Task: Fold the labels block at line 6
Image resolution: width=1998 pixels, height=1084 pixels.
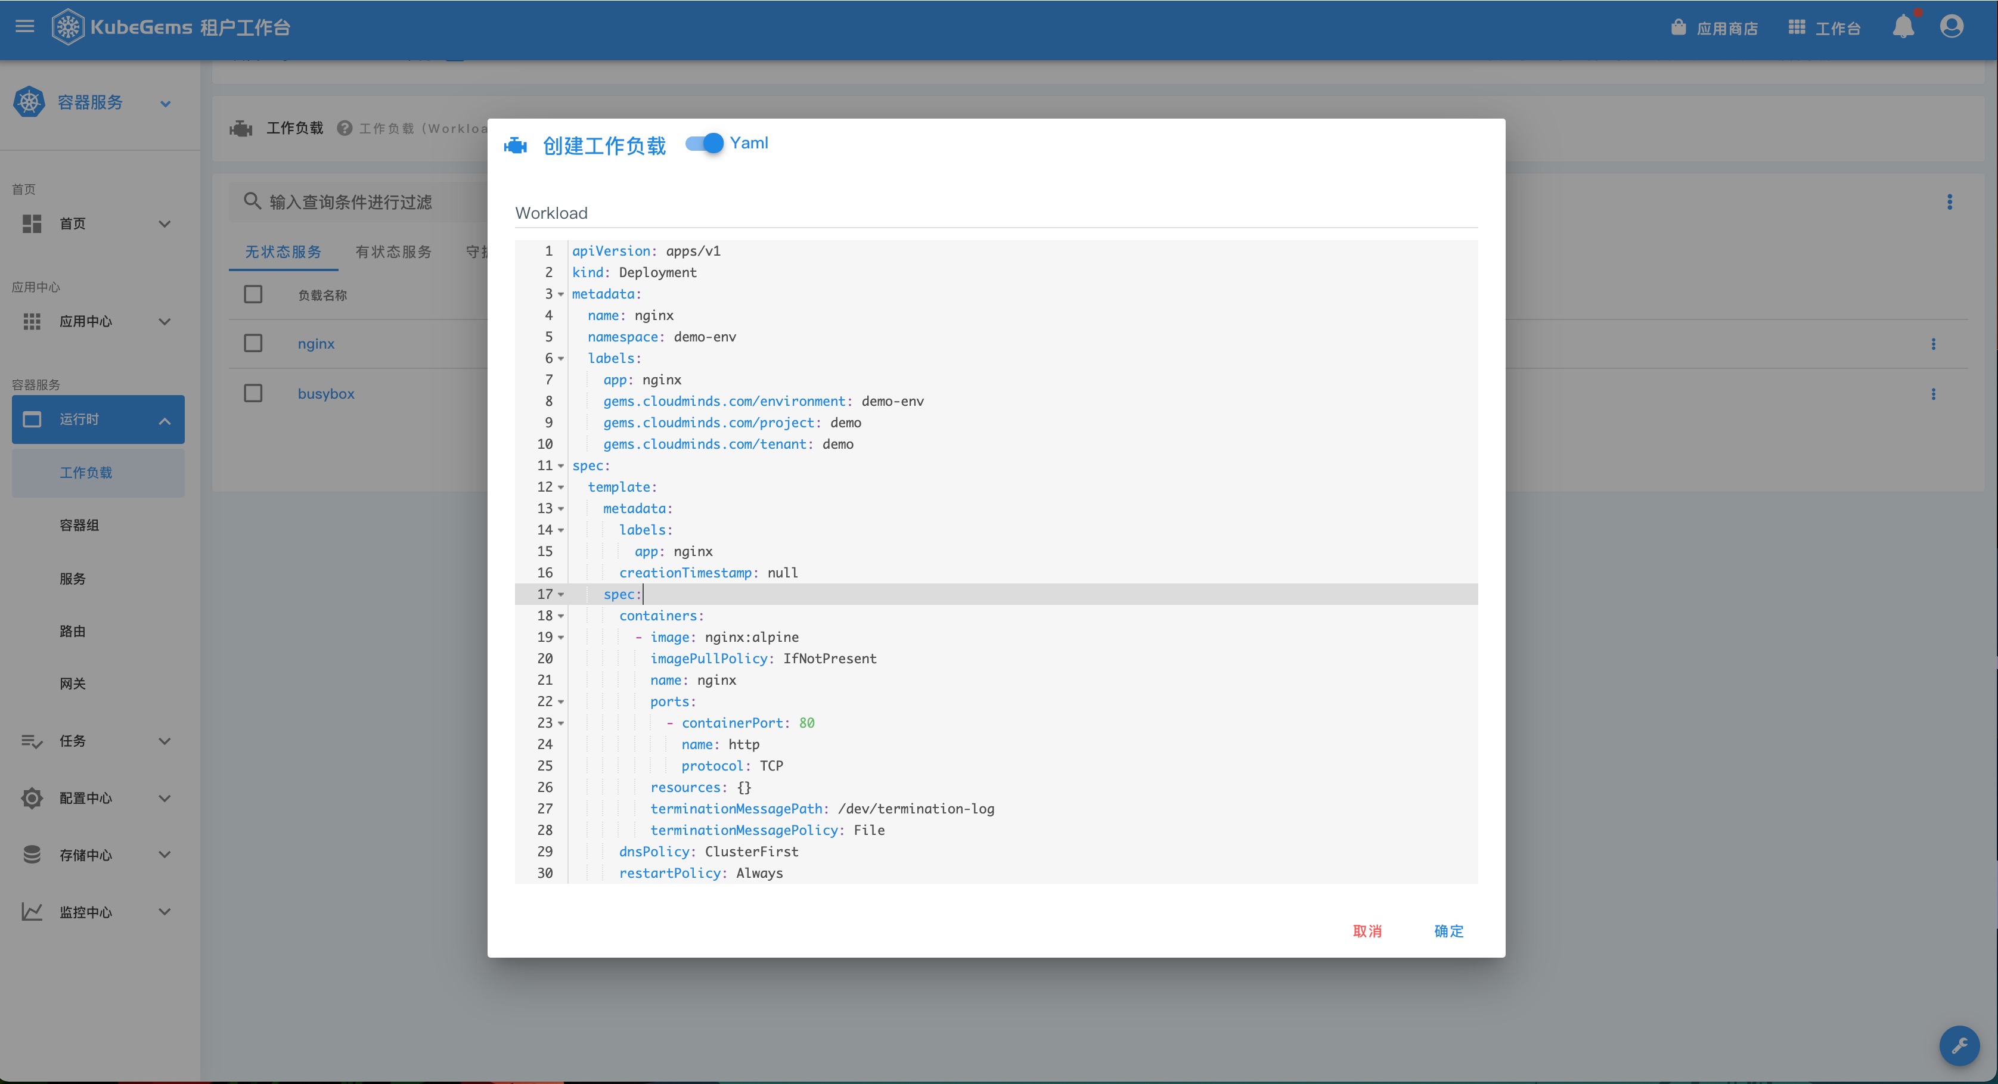Action: click(x=561, y=359)
